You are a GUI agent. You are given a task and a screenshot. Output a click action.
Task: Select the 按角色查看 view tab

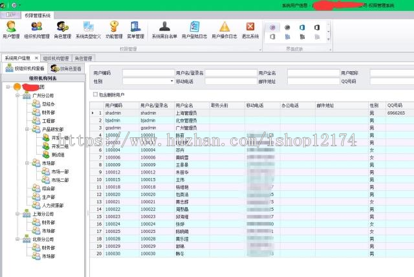click(x=66, y=69)
